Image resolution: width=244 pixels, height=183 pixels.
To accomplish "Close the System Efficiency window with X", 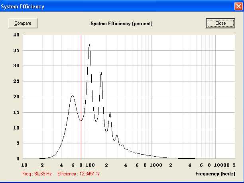I will point(238,6).
